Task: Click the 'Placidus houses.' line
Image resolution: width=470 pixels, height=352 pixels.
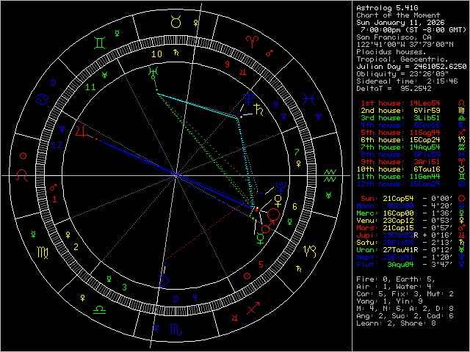Action: click(x=391, y=52)
